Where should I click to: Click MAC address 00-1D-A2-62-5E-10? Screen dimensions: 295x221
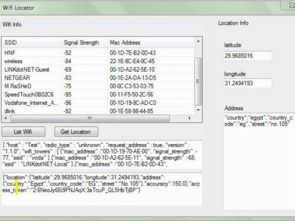click(x=132, y=70)
